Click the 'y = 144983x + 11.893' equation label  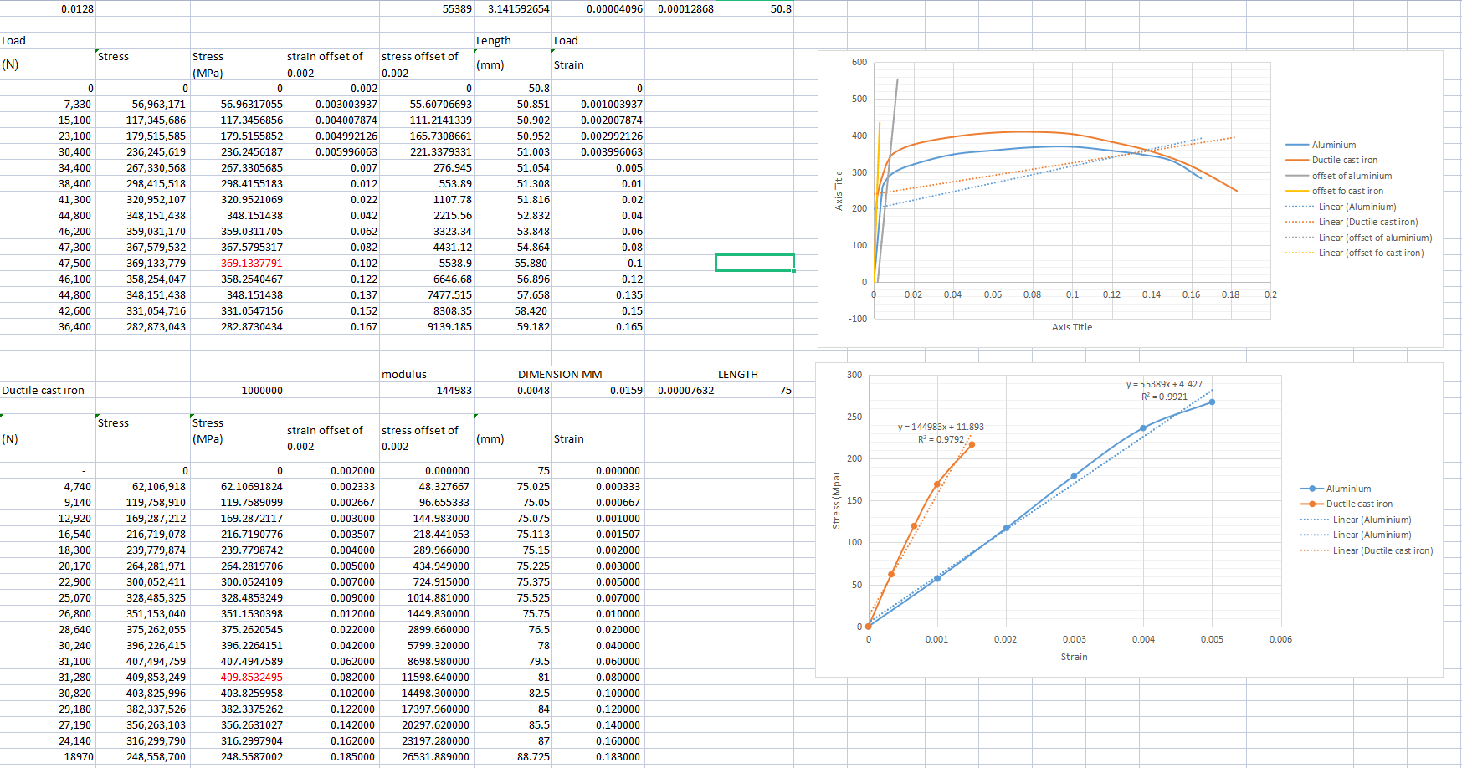pos(941,427)
